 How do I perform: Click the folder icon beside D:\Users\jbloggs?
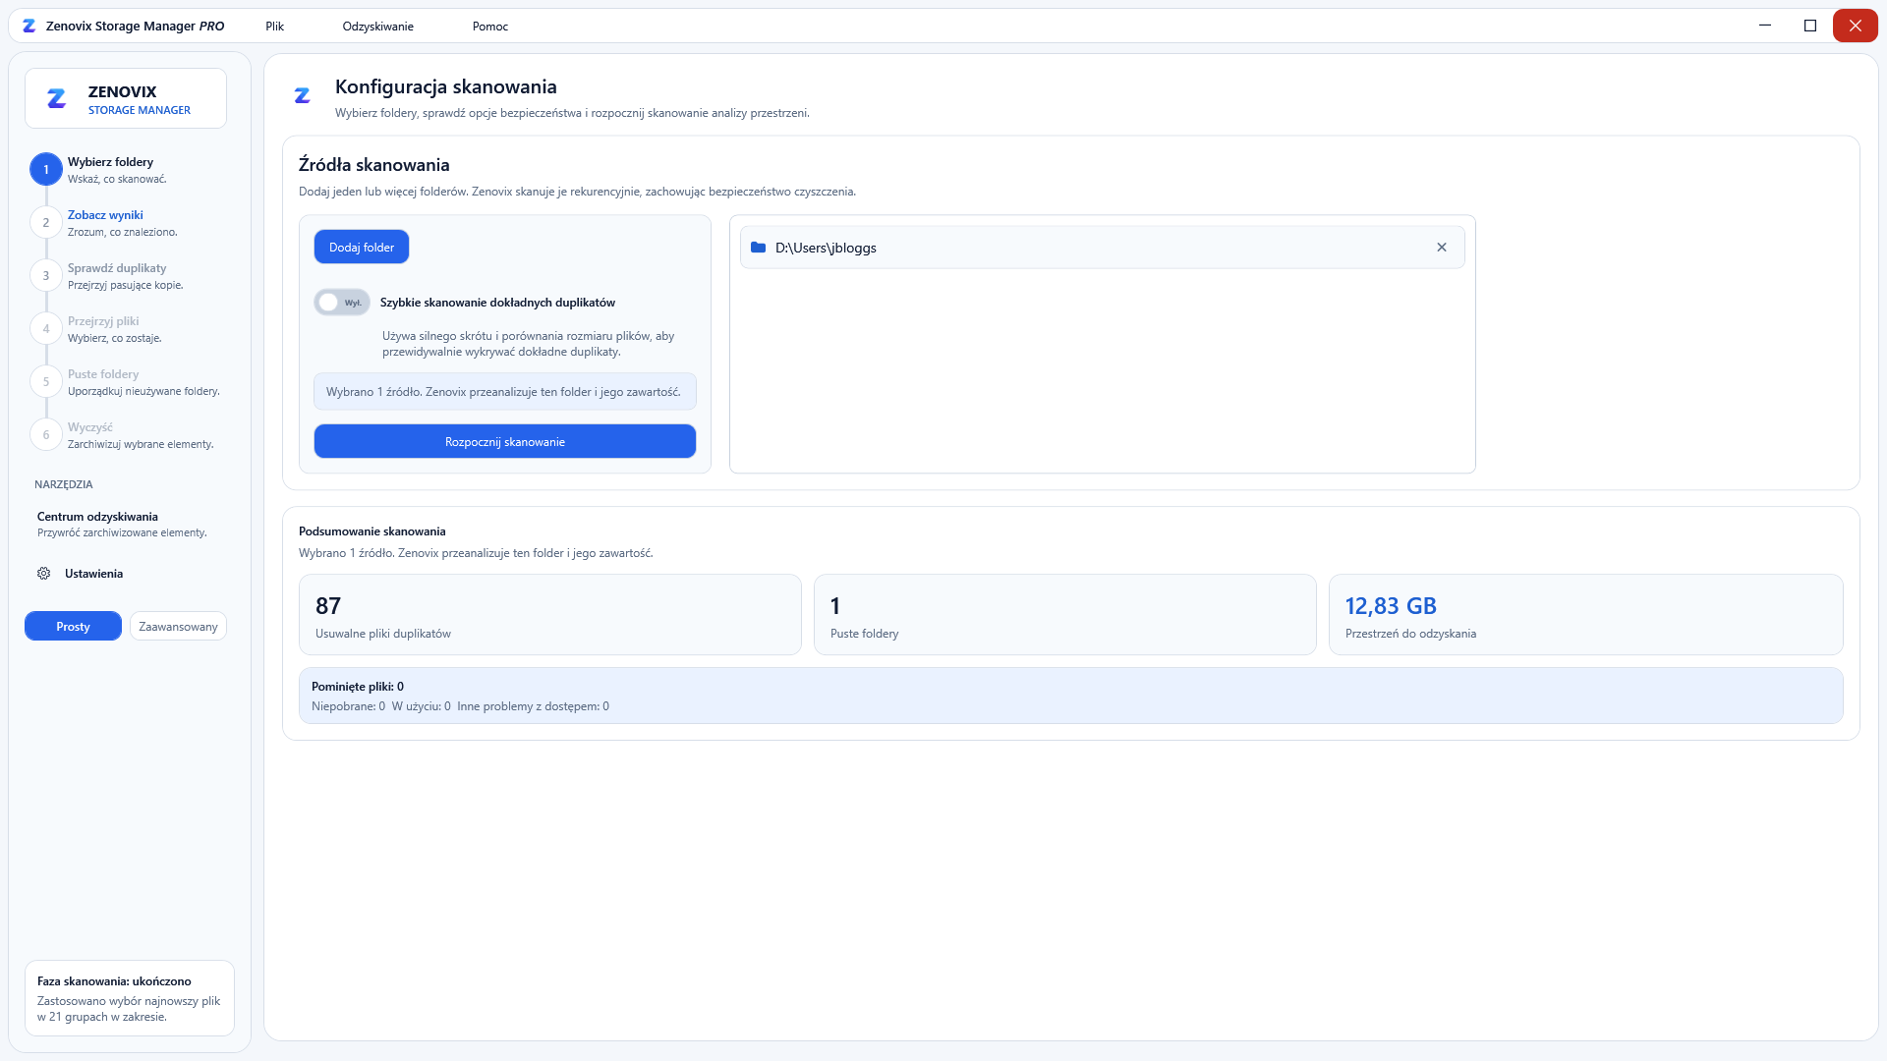click(x=758, y=248)
